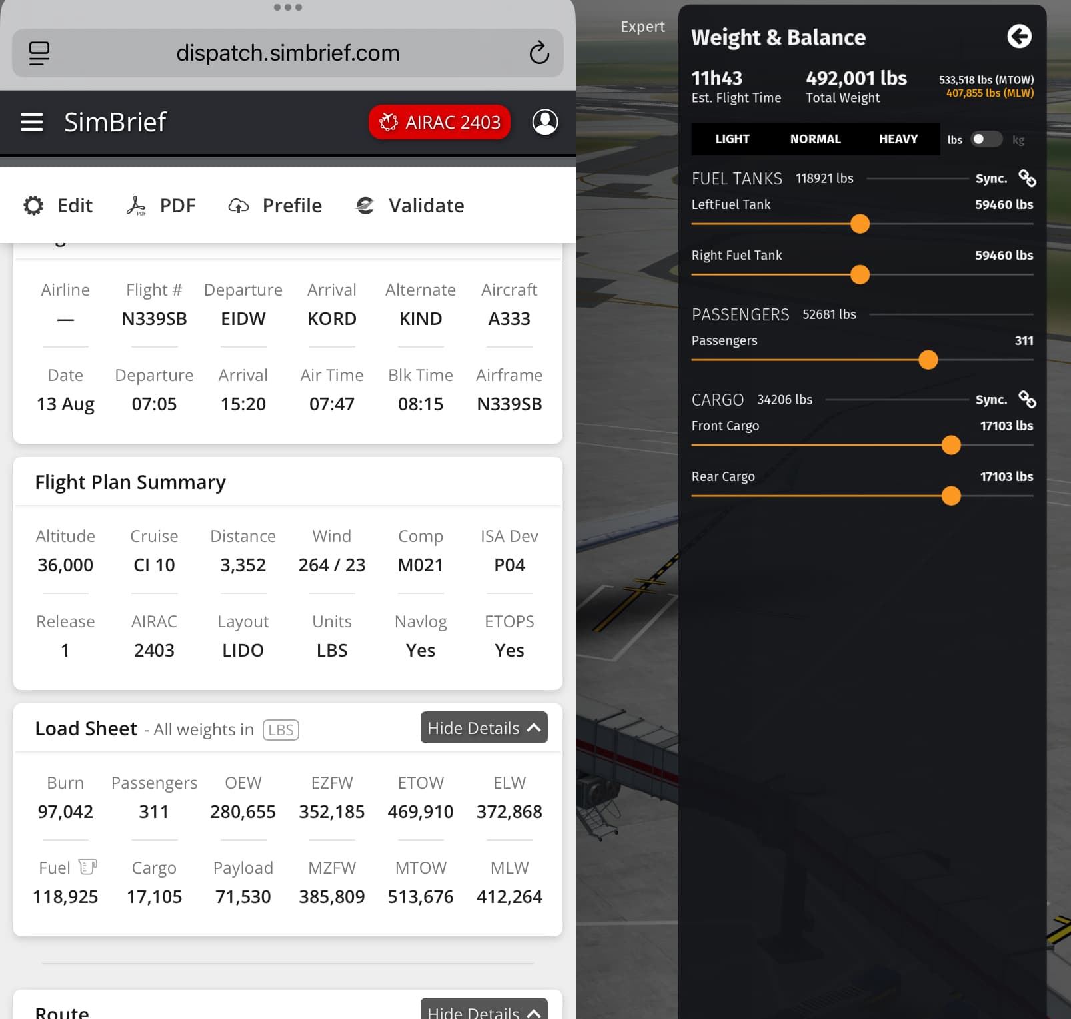Reload the dispatch.simbrief.com page
The width and height of the screenshot is (1071, 1019).
click(x=538, y=53)
